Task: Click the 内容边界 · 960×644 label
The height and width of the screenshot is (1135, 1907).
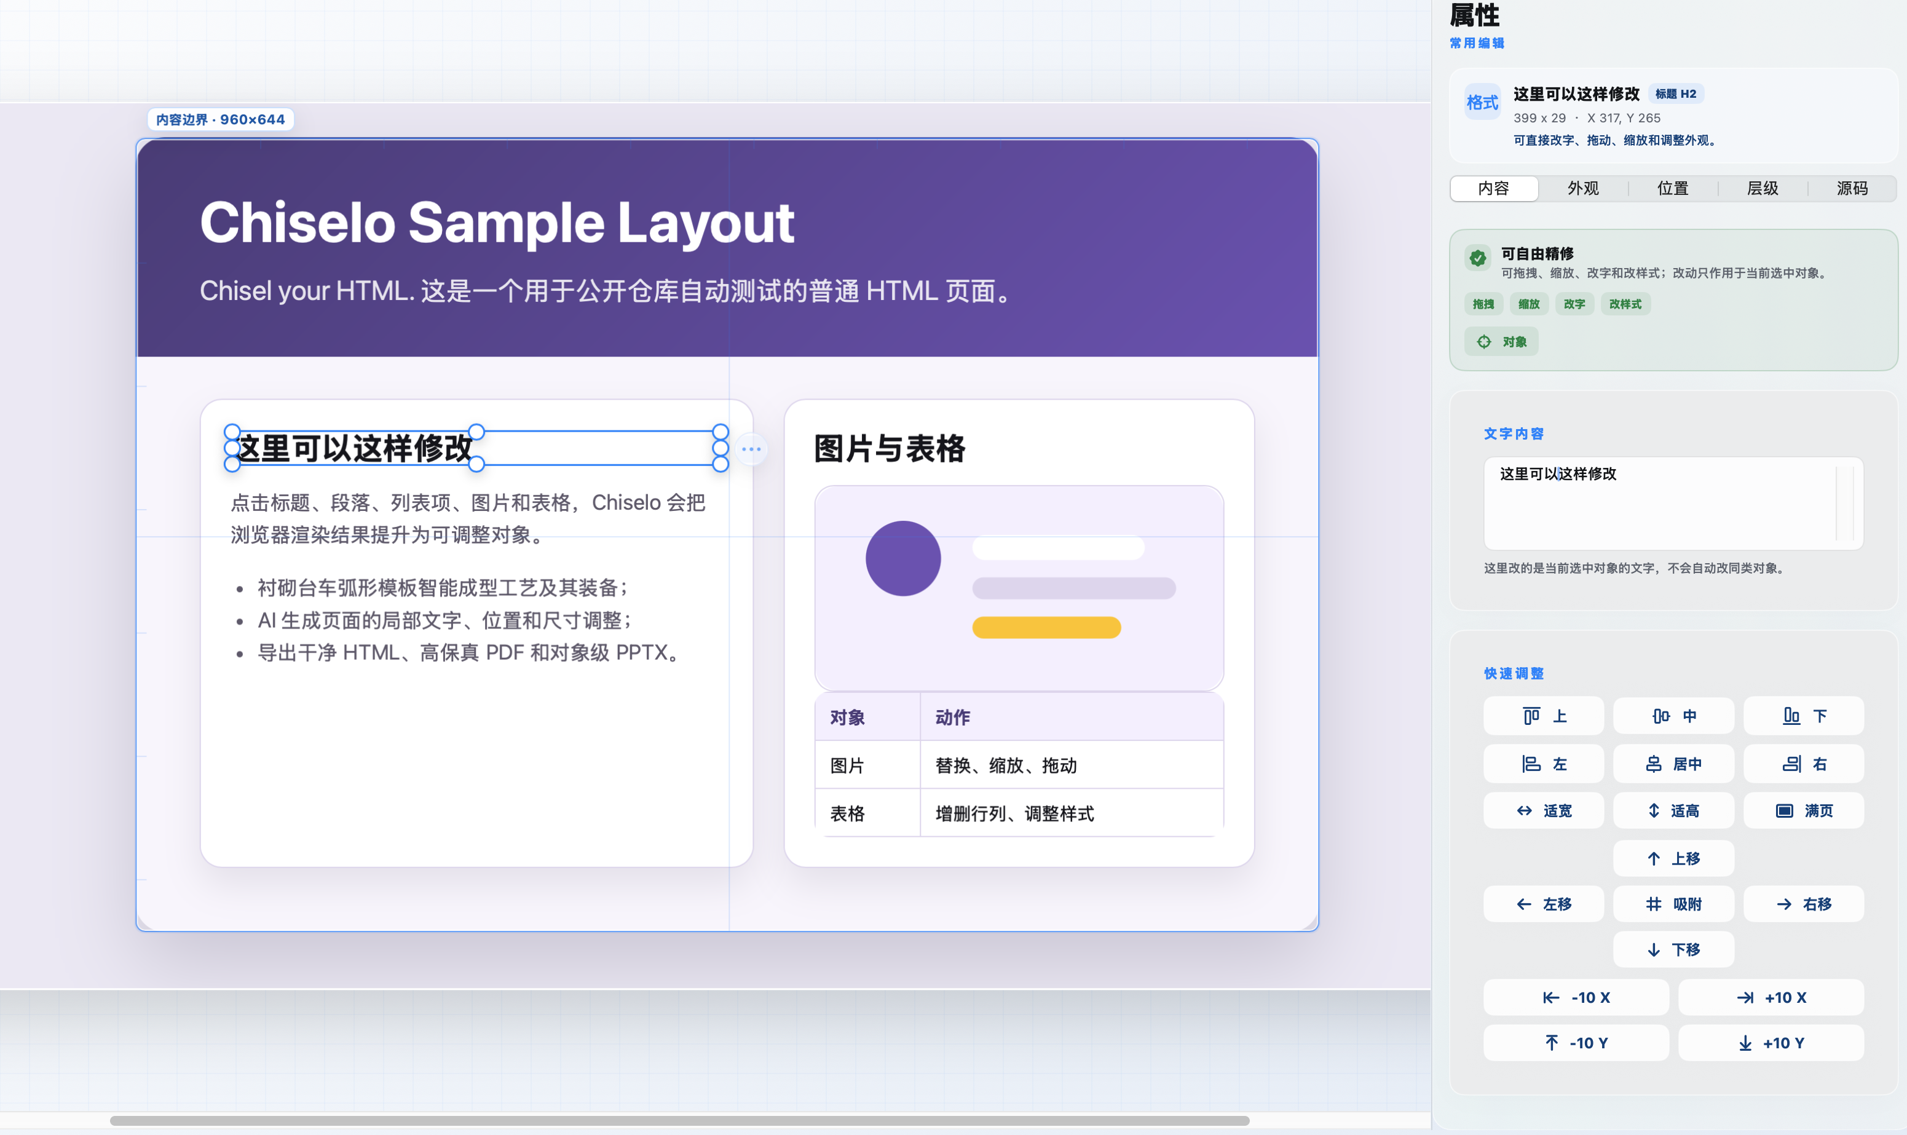Action: click(x=220, y=119)
